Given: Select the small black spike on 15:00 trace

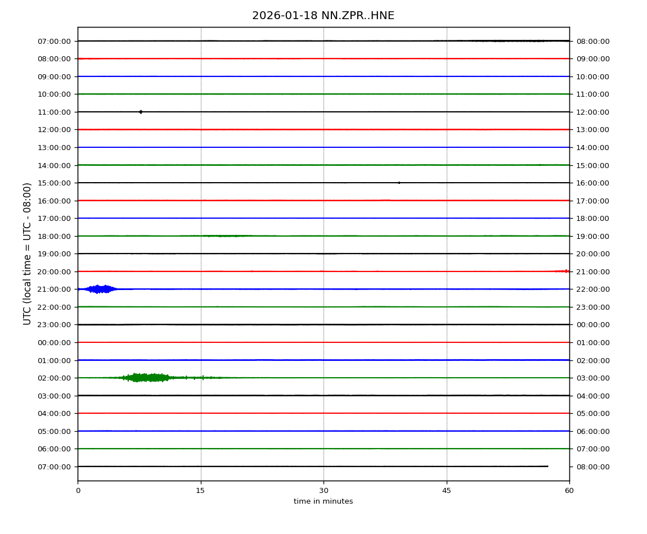Looking at the screenshot, I should pyautogui.click(x=399, y=183).
